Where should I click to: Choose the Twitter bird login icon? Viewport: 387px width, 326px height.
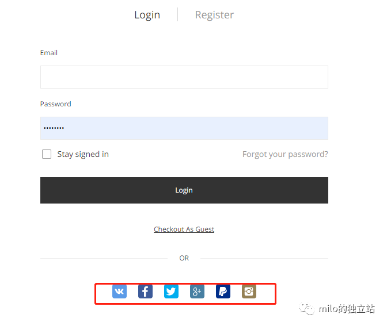coord(171,292)
